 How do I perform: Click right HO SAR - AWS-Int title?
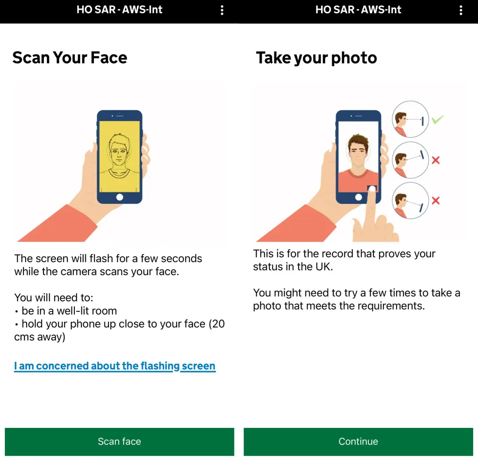point(358,10)
